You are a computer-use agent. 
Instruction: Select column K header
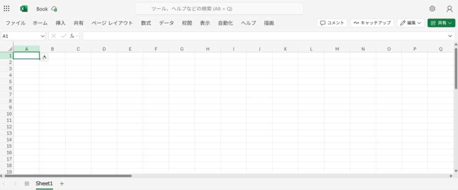(x=285, y=49)
